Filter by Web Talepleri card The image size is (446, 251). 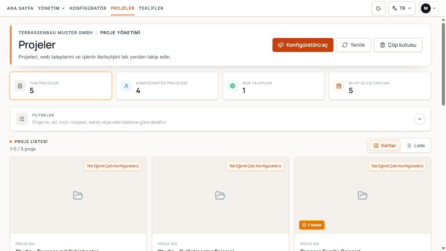tap(274, 86)
